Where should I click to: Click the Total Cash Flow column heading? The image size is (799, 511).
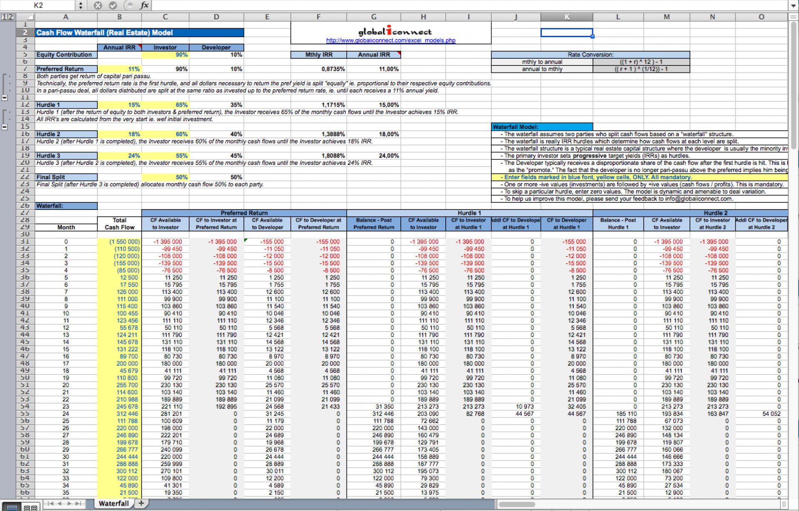click(x=119, y=224)
